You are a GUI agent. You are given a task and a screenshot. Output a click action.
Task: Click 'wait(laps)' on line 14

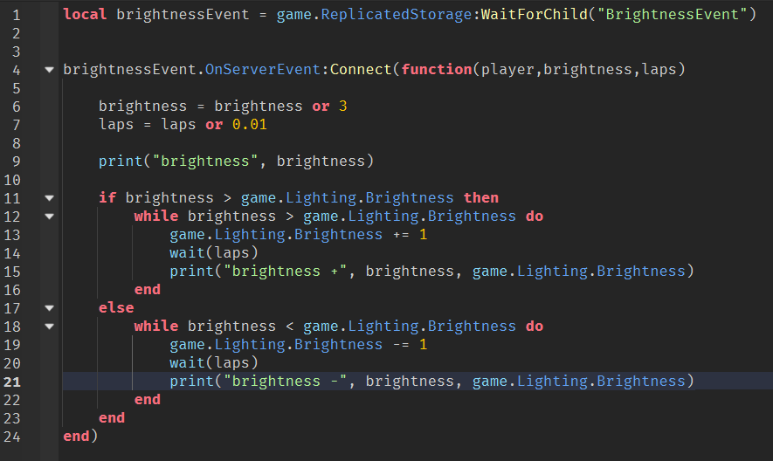tap(214, 253)
